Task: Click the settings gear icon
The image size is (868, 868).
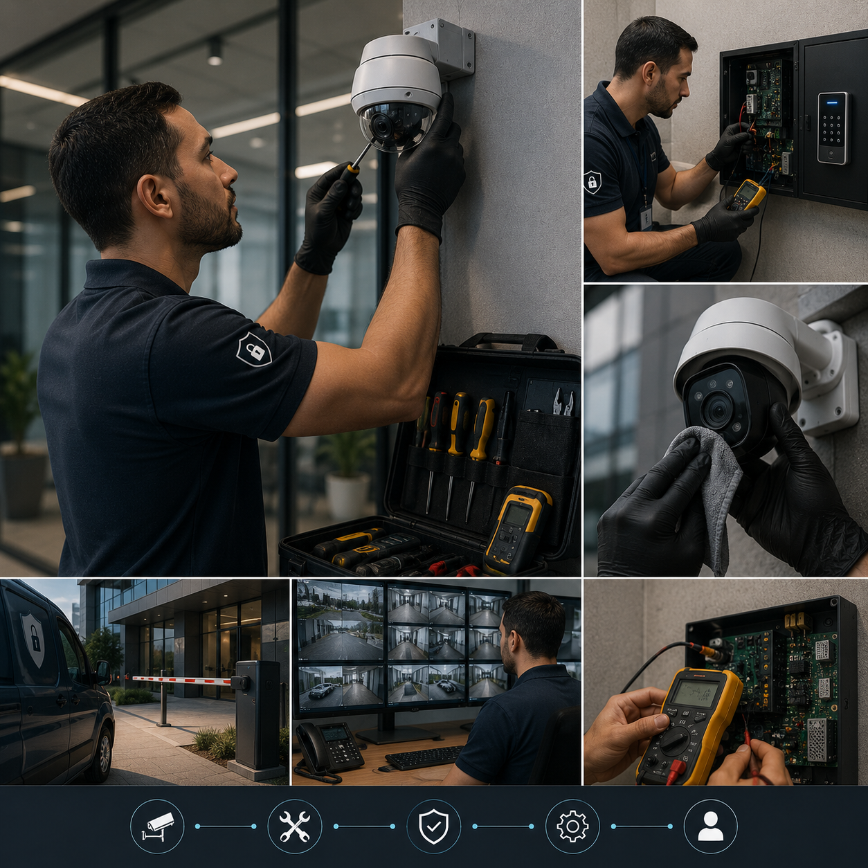Action: (x=572, y=826)
